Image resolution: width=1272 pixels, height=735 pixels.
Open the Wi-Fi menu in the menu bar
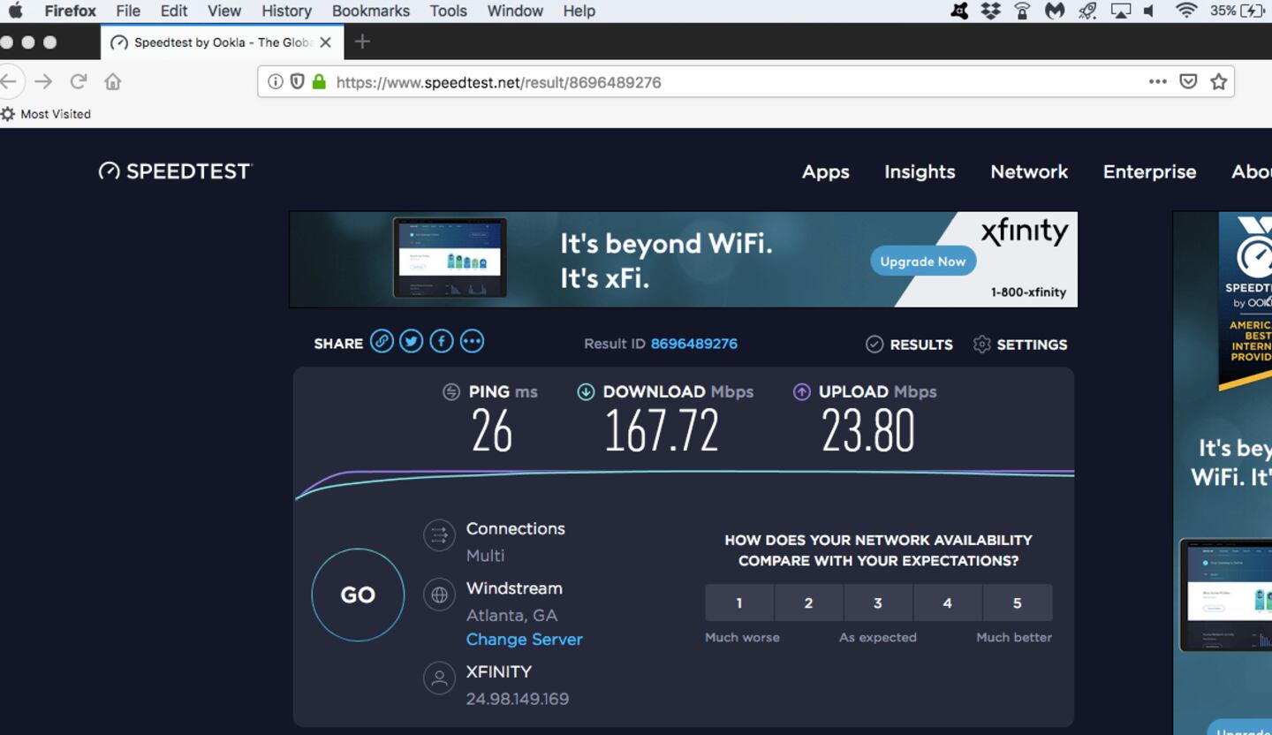point(1186,11)
